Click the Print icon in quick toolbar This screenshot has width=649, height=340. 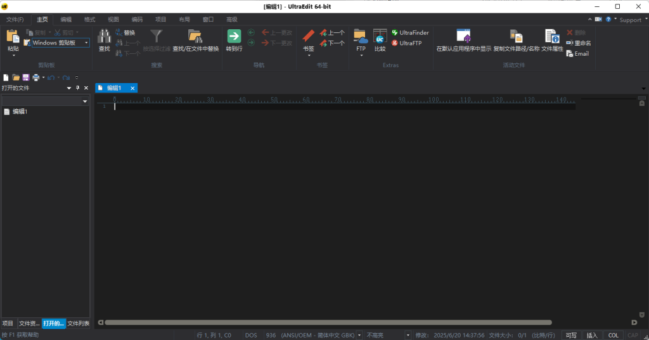pyautogui.click(x=36, y=77)
